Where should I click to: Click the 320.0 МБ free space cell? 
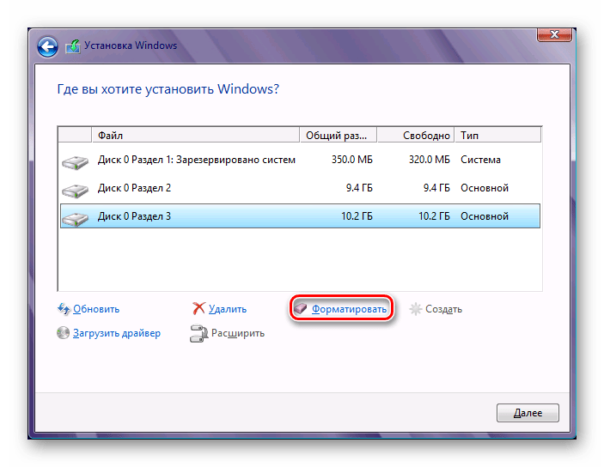[x=430, y=160]
